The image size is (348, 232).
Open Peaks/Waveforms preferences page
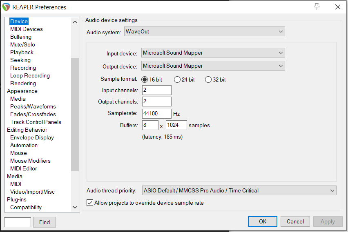[x=33, y=106]
